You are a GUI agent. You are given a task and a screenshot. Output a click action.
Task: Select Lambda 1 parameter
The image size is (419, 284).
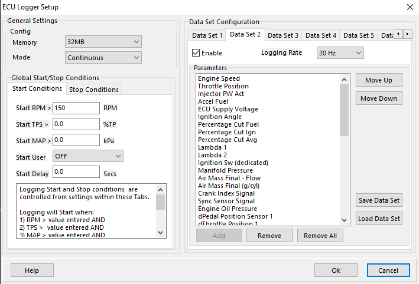pyautogui.click(x=212, y=147)
